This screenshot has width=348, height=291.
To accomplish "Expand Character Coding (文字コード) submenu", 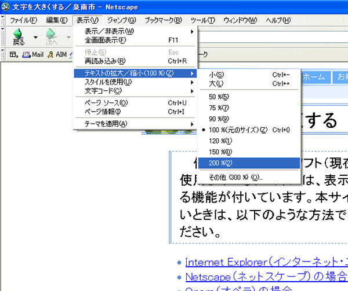I will click(x=135, y=91).
